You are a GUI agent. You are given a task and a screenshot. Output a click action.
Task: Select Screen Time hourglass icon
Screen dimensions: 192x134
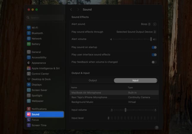point(29,125)
